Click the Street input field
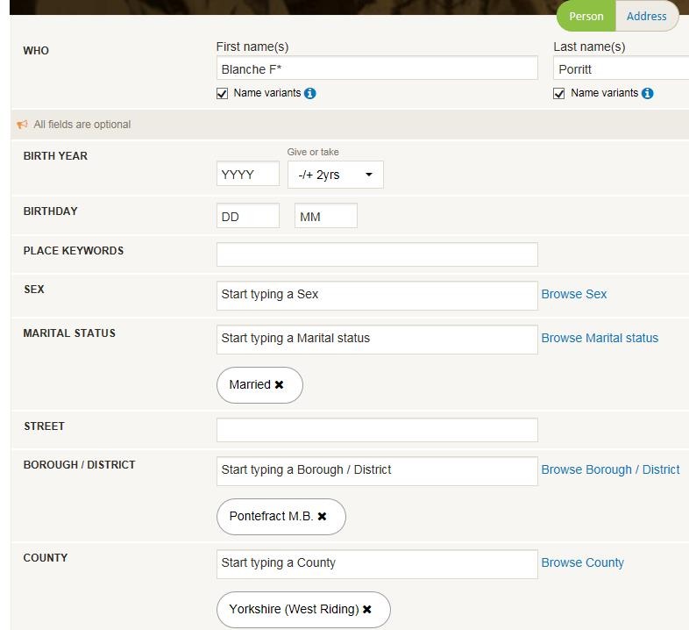The image size is (689, 630). coord(377,430)
